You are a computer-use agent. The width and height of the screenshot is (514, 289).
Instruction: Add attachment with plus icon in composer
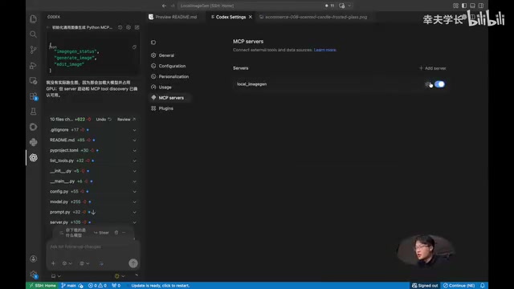[x=53, y=263]
